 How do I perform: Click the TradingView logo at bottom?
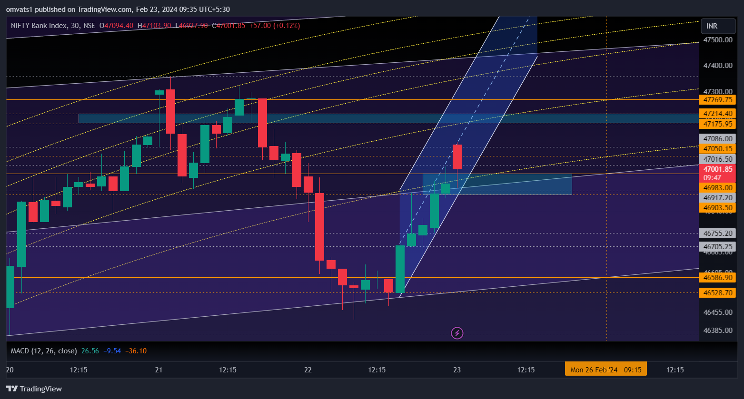[x=34, y=389]
